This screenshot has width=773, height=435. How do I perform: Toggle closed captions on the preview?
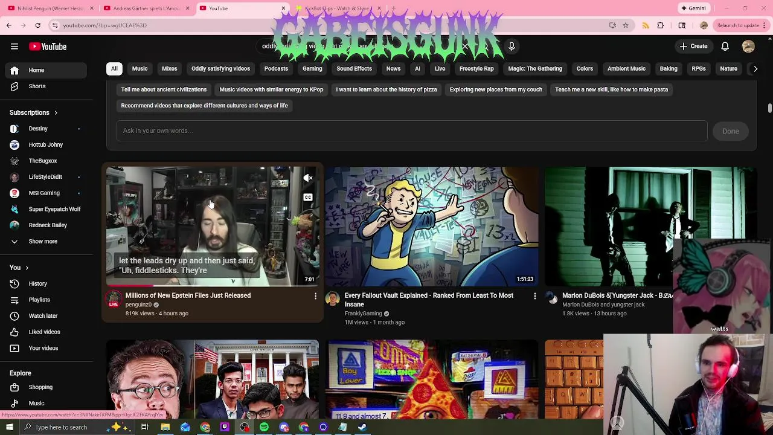(308, 198)
